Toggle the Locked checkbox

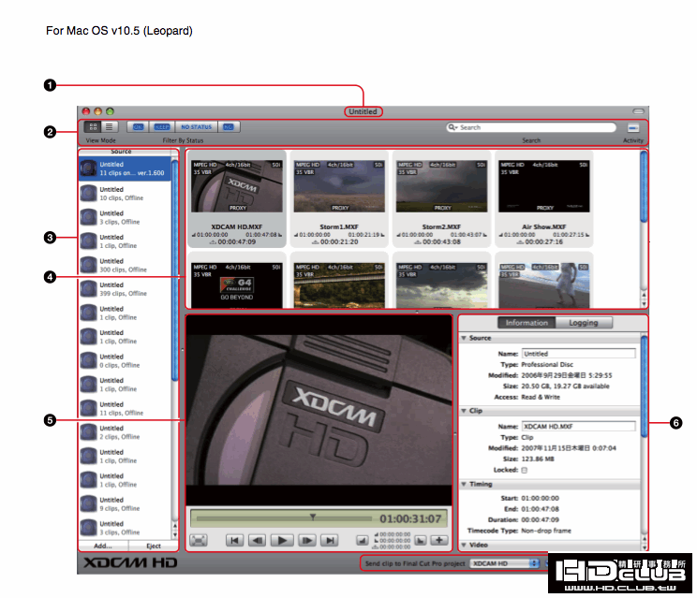click(x=524, y=470)
